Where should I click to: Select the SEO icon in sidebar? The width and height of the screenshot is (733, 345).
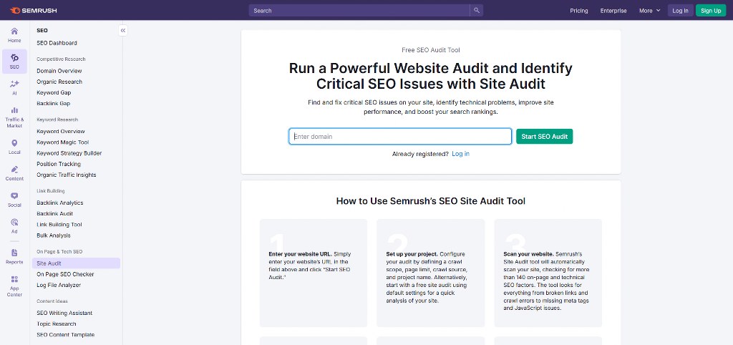point(14,62)
